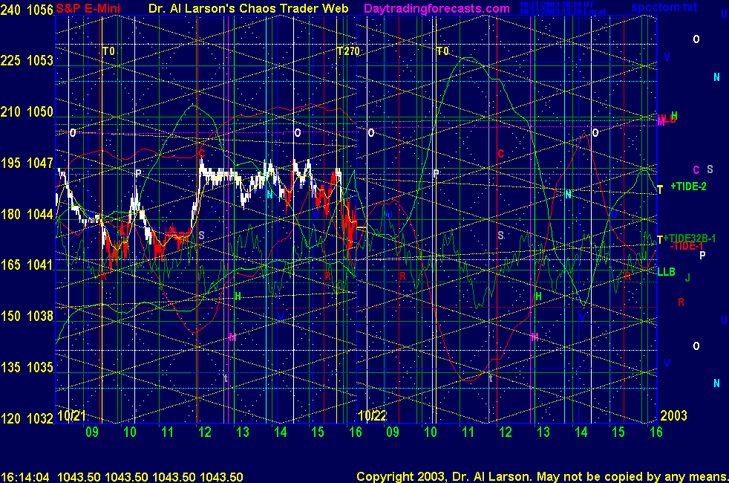Screen dimensions: 729x483
Task: Click the "120 1032" price axis label
Action: pos(27,418)
